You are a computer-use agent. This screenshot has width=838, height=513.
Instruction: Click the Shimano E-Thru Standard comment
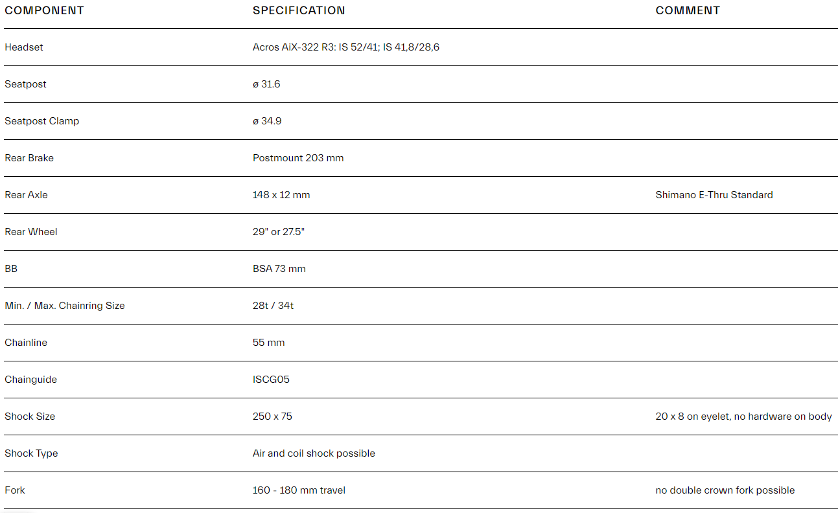714,195
